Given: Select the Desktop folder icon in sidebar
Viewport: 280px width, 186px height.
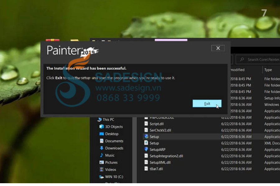Looking at the screenshot, I should point(101,134).
